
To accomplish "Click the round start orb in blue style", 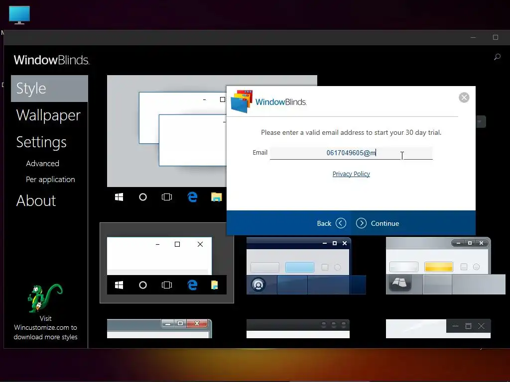I will pos(258,285).
